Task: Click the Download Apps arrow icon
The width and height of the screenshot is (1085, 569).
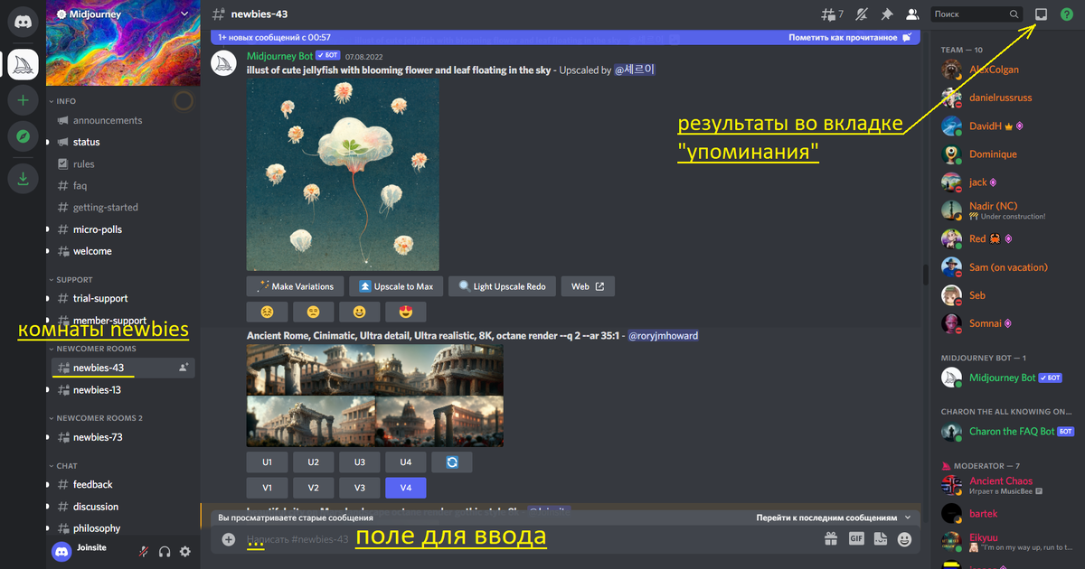Action: pyautogui.click(x=23, y=179)
